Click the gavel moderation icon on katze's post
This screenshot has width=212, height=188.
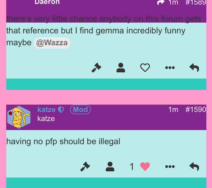(85, 167)
